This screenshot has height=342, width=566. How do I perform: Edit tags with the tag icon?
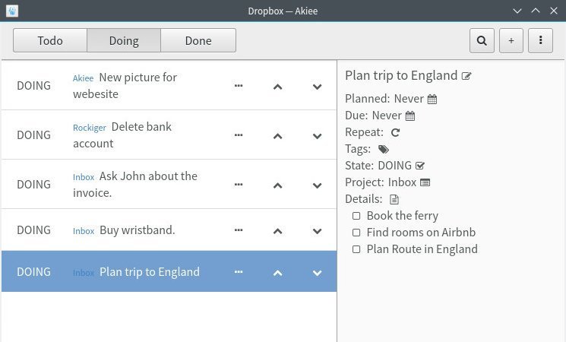pyautogui.click(x=384, y=149)
